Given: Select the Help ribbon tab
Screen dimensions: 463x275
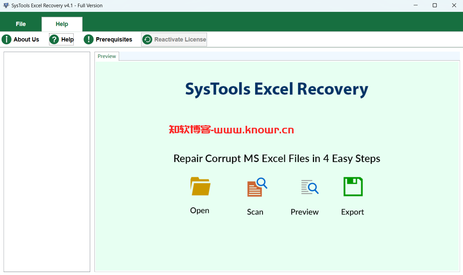Looking at the screenshot, I should pos(62,24).
